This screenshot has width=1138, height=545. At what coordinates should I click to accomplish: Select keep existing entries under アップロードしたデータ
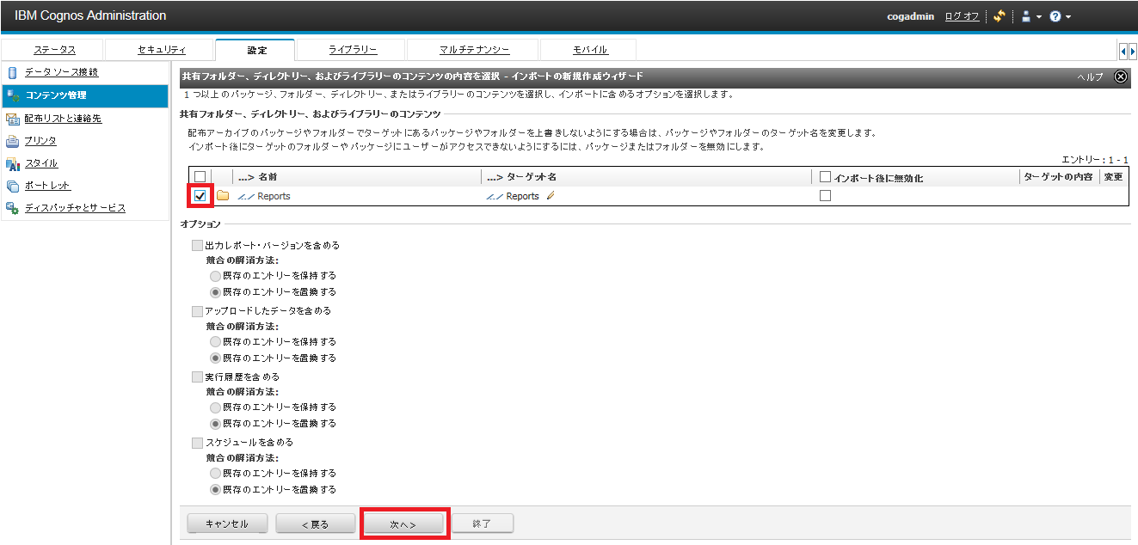click(216, 341)
